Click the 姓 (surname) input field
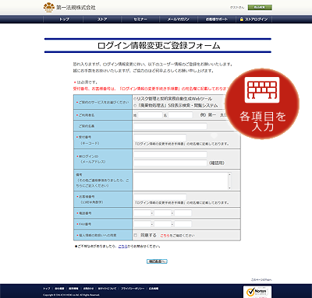This screenshot has height=298, width=312. (x=150, y=115)
